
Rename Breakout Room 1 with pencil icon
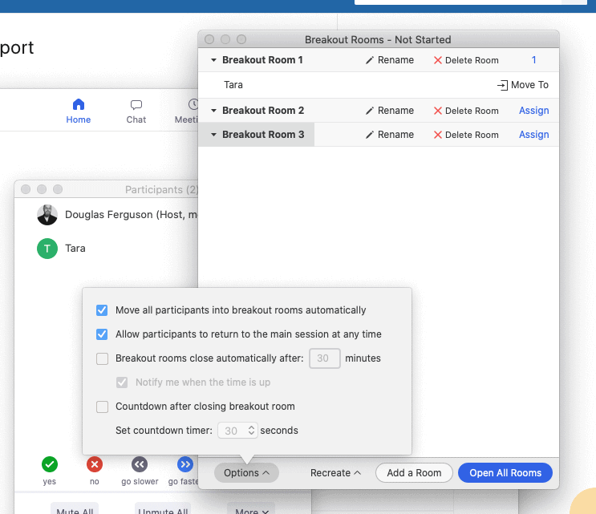tap(370, 60)
